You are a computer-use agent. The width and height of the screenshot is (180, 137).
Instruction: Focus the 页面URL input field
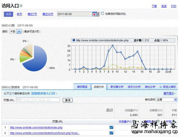(x=38, y=100)
